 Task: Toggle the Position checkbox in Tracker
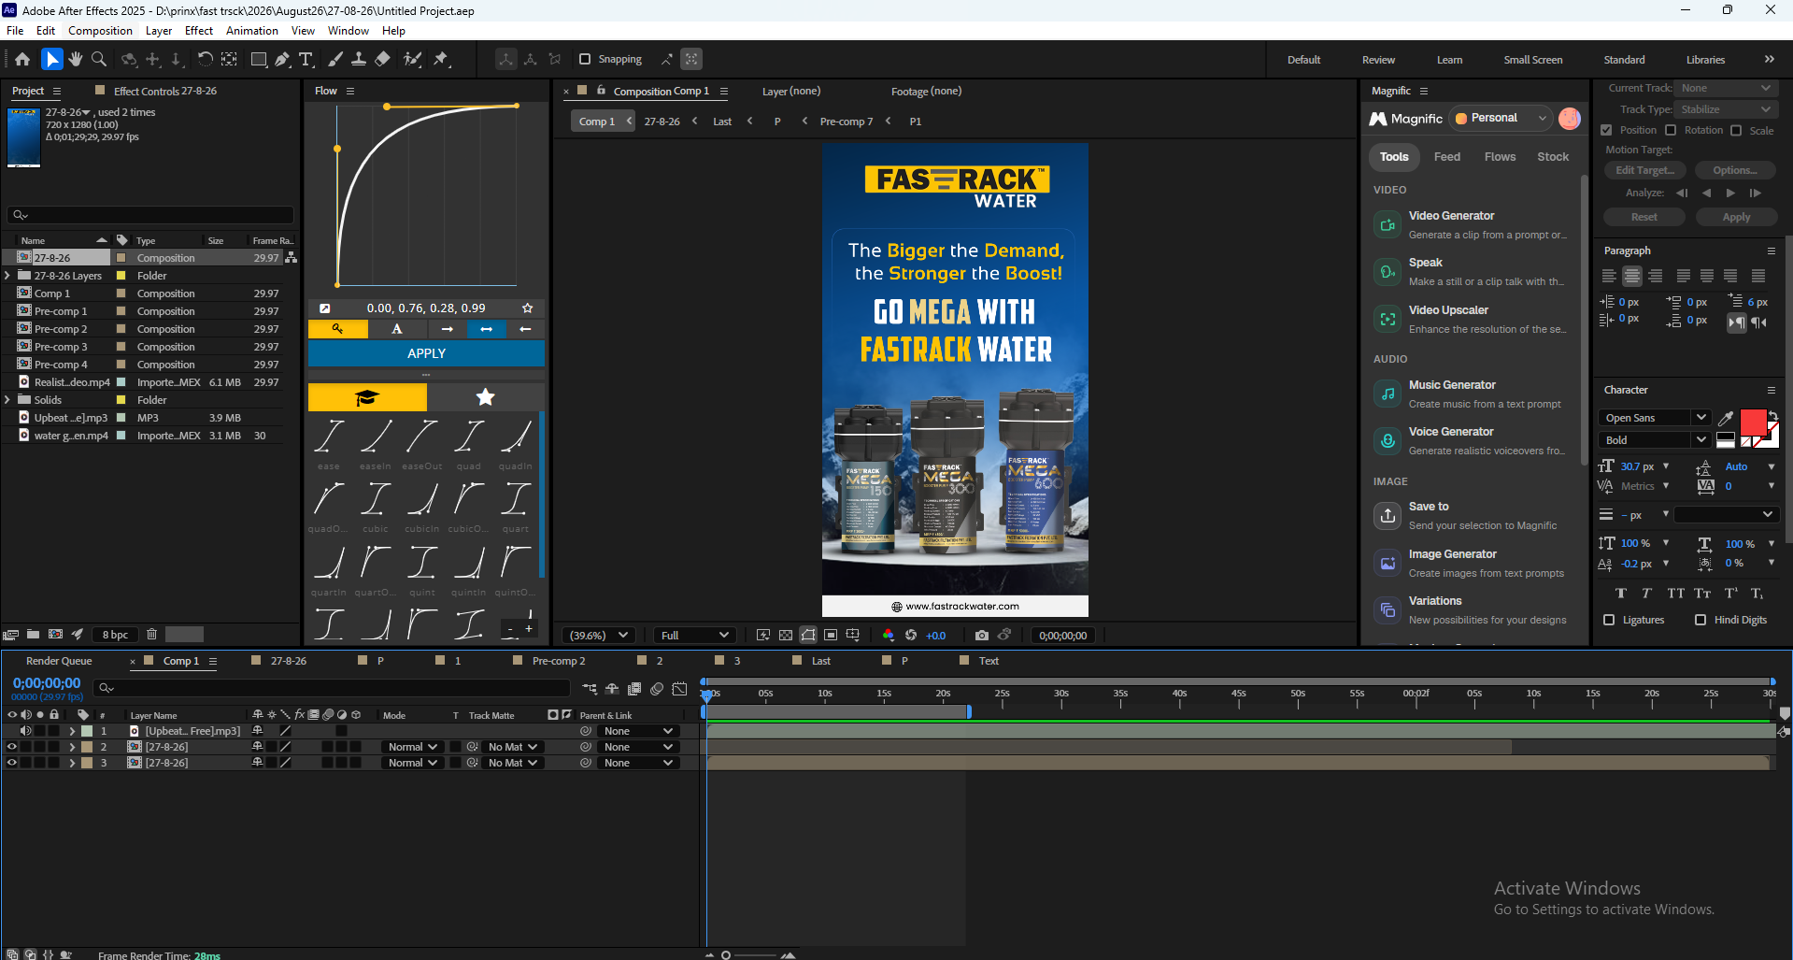1606,130
